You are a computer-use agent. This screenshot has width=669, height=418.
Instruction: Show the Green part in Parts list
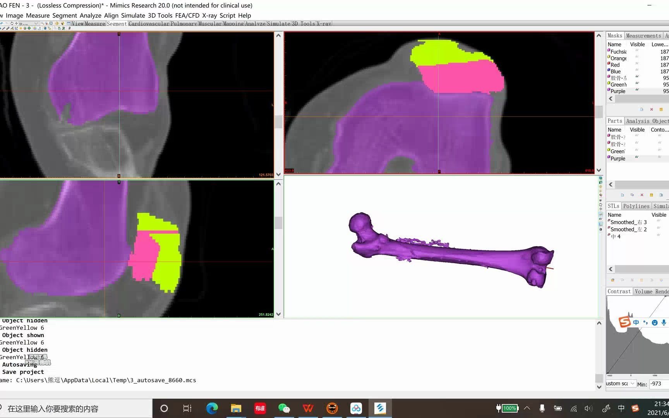pos(637,150)
